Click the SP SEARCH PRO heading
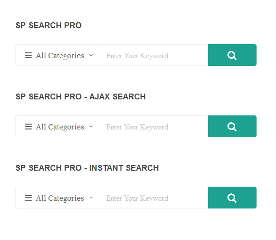Image resolution: width=276 pixels, height=240 pixels. coord(49,25)
